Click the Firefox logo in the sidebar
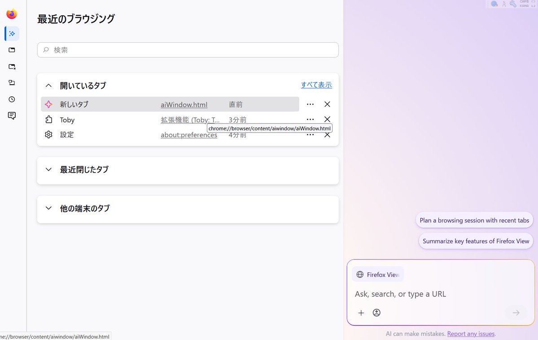 (x=12, y=14)
